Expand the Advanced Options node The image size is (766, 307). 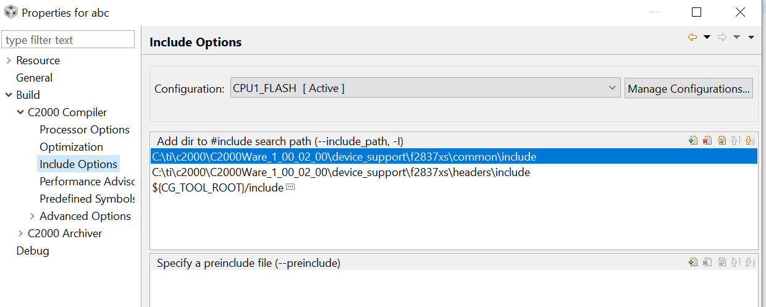pos(32,216)
